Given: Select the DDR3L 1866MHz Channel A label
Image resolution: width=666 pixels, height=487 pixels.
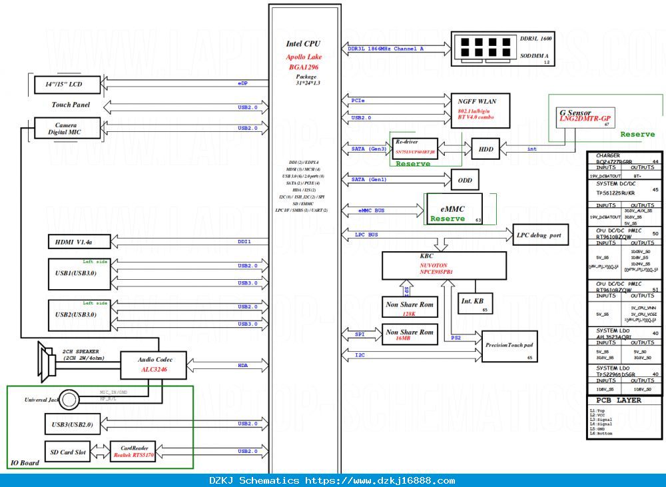Looking at the screenshot, I should click(386, 49).
